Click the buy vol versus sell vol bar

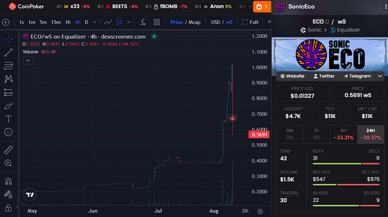click(346, 184)
